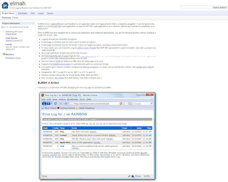Viewport: 228px width, 182px height.
Task: Open the search engine selector dropdown
Action: 131,103
